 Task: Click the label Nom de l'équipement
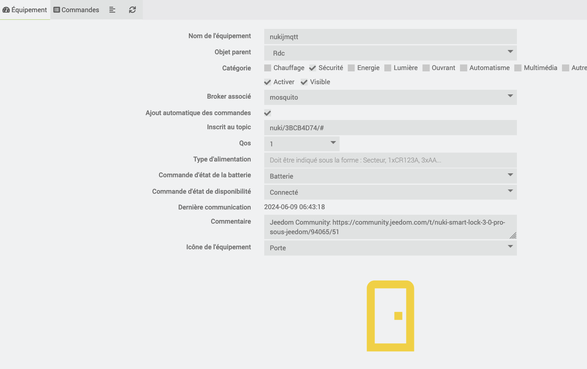pyautogui.click(x=219, y=36)
